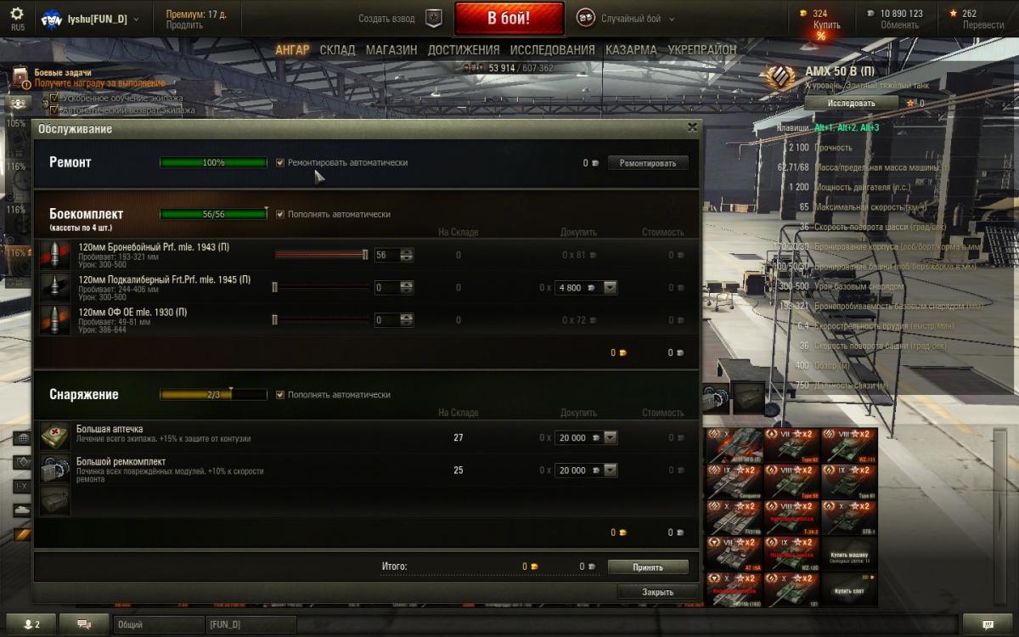Open the chat channels icon in bottom bar
This screenshot has height=637, width=1019.
[84, 624]
